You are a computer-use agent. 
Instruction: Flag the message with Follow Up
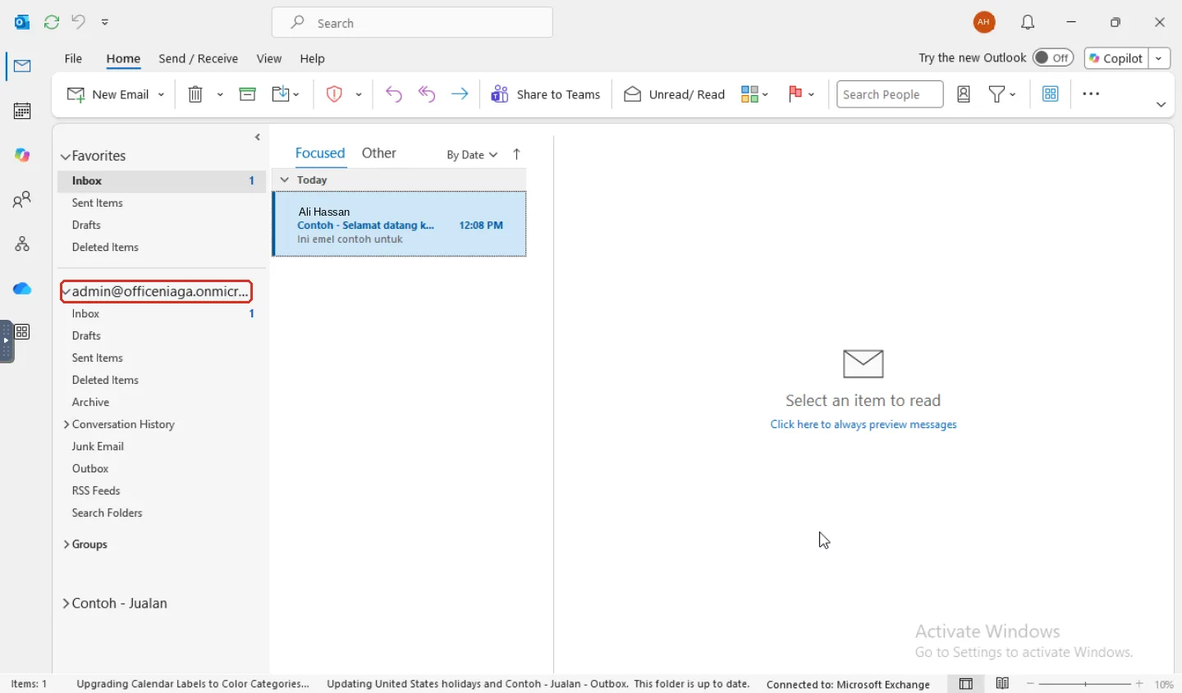[795, 94]
